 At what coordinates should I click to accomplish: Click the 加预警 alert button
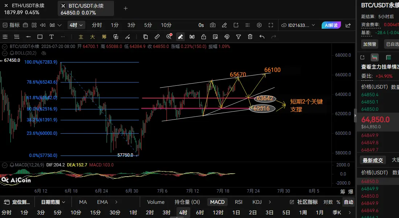370,44
